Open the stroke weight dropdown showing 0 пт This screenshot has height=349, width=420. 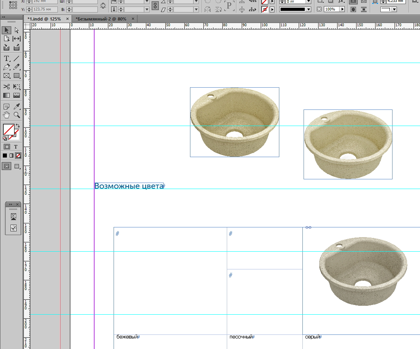point(309,2)
